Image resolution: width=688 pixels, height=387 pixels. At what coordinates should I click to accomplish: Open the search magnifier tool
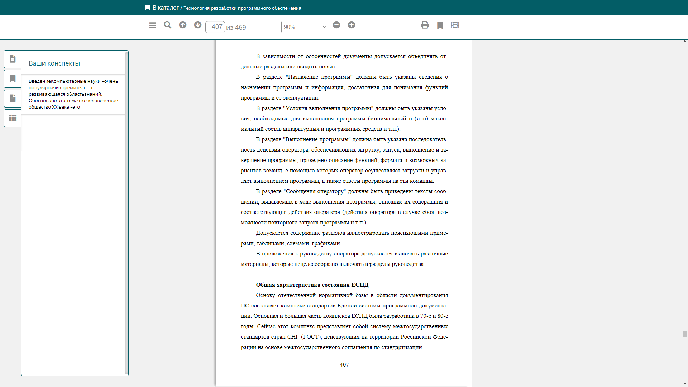pyautogui.click(x=168, y=25)
